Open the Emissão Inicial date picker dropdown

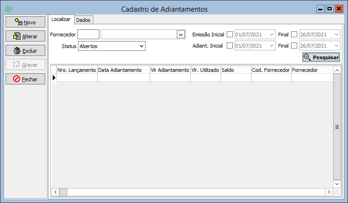pyautogui.click(x=272, y=35)
